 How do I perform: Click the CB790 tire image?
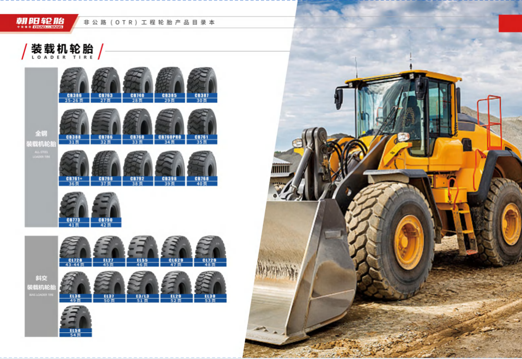pos(106,205)
